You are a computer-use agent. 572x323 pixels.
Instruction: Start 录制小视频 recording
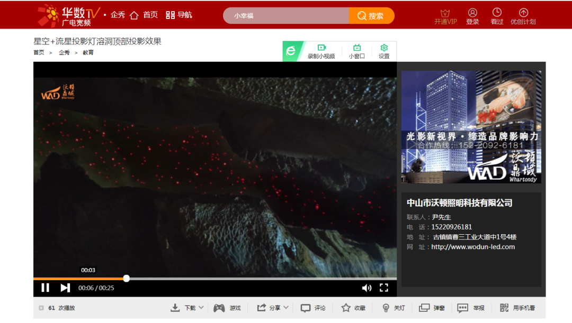(x=321, y=51)
